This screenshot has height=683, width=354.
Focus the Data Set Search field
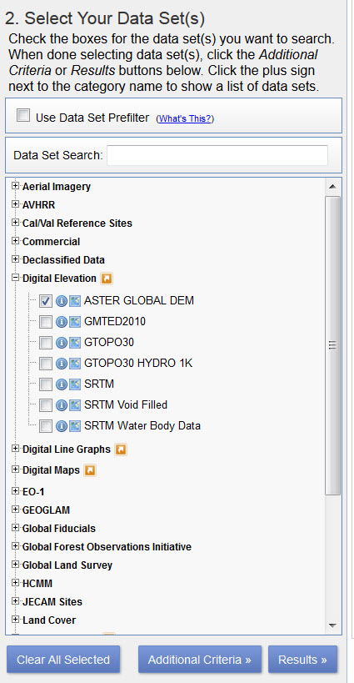click(x=217, y=155)
